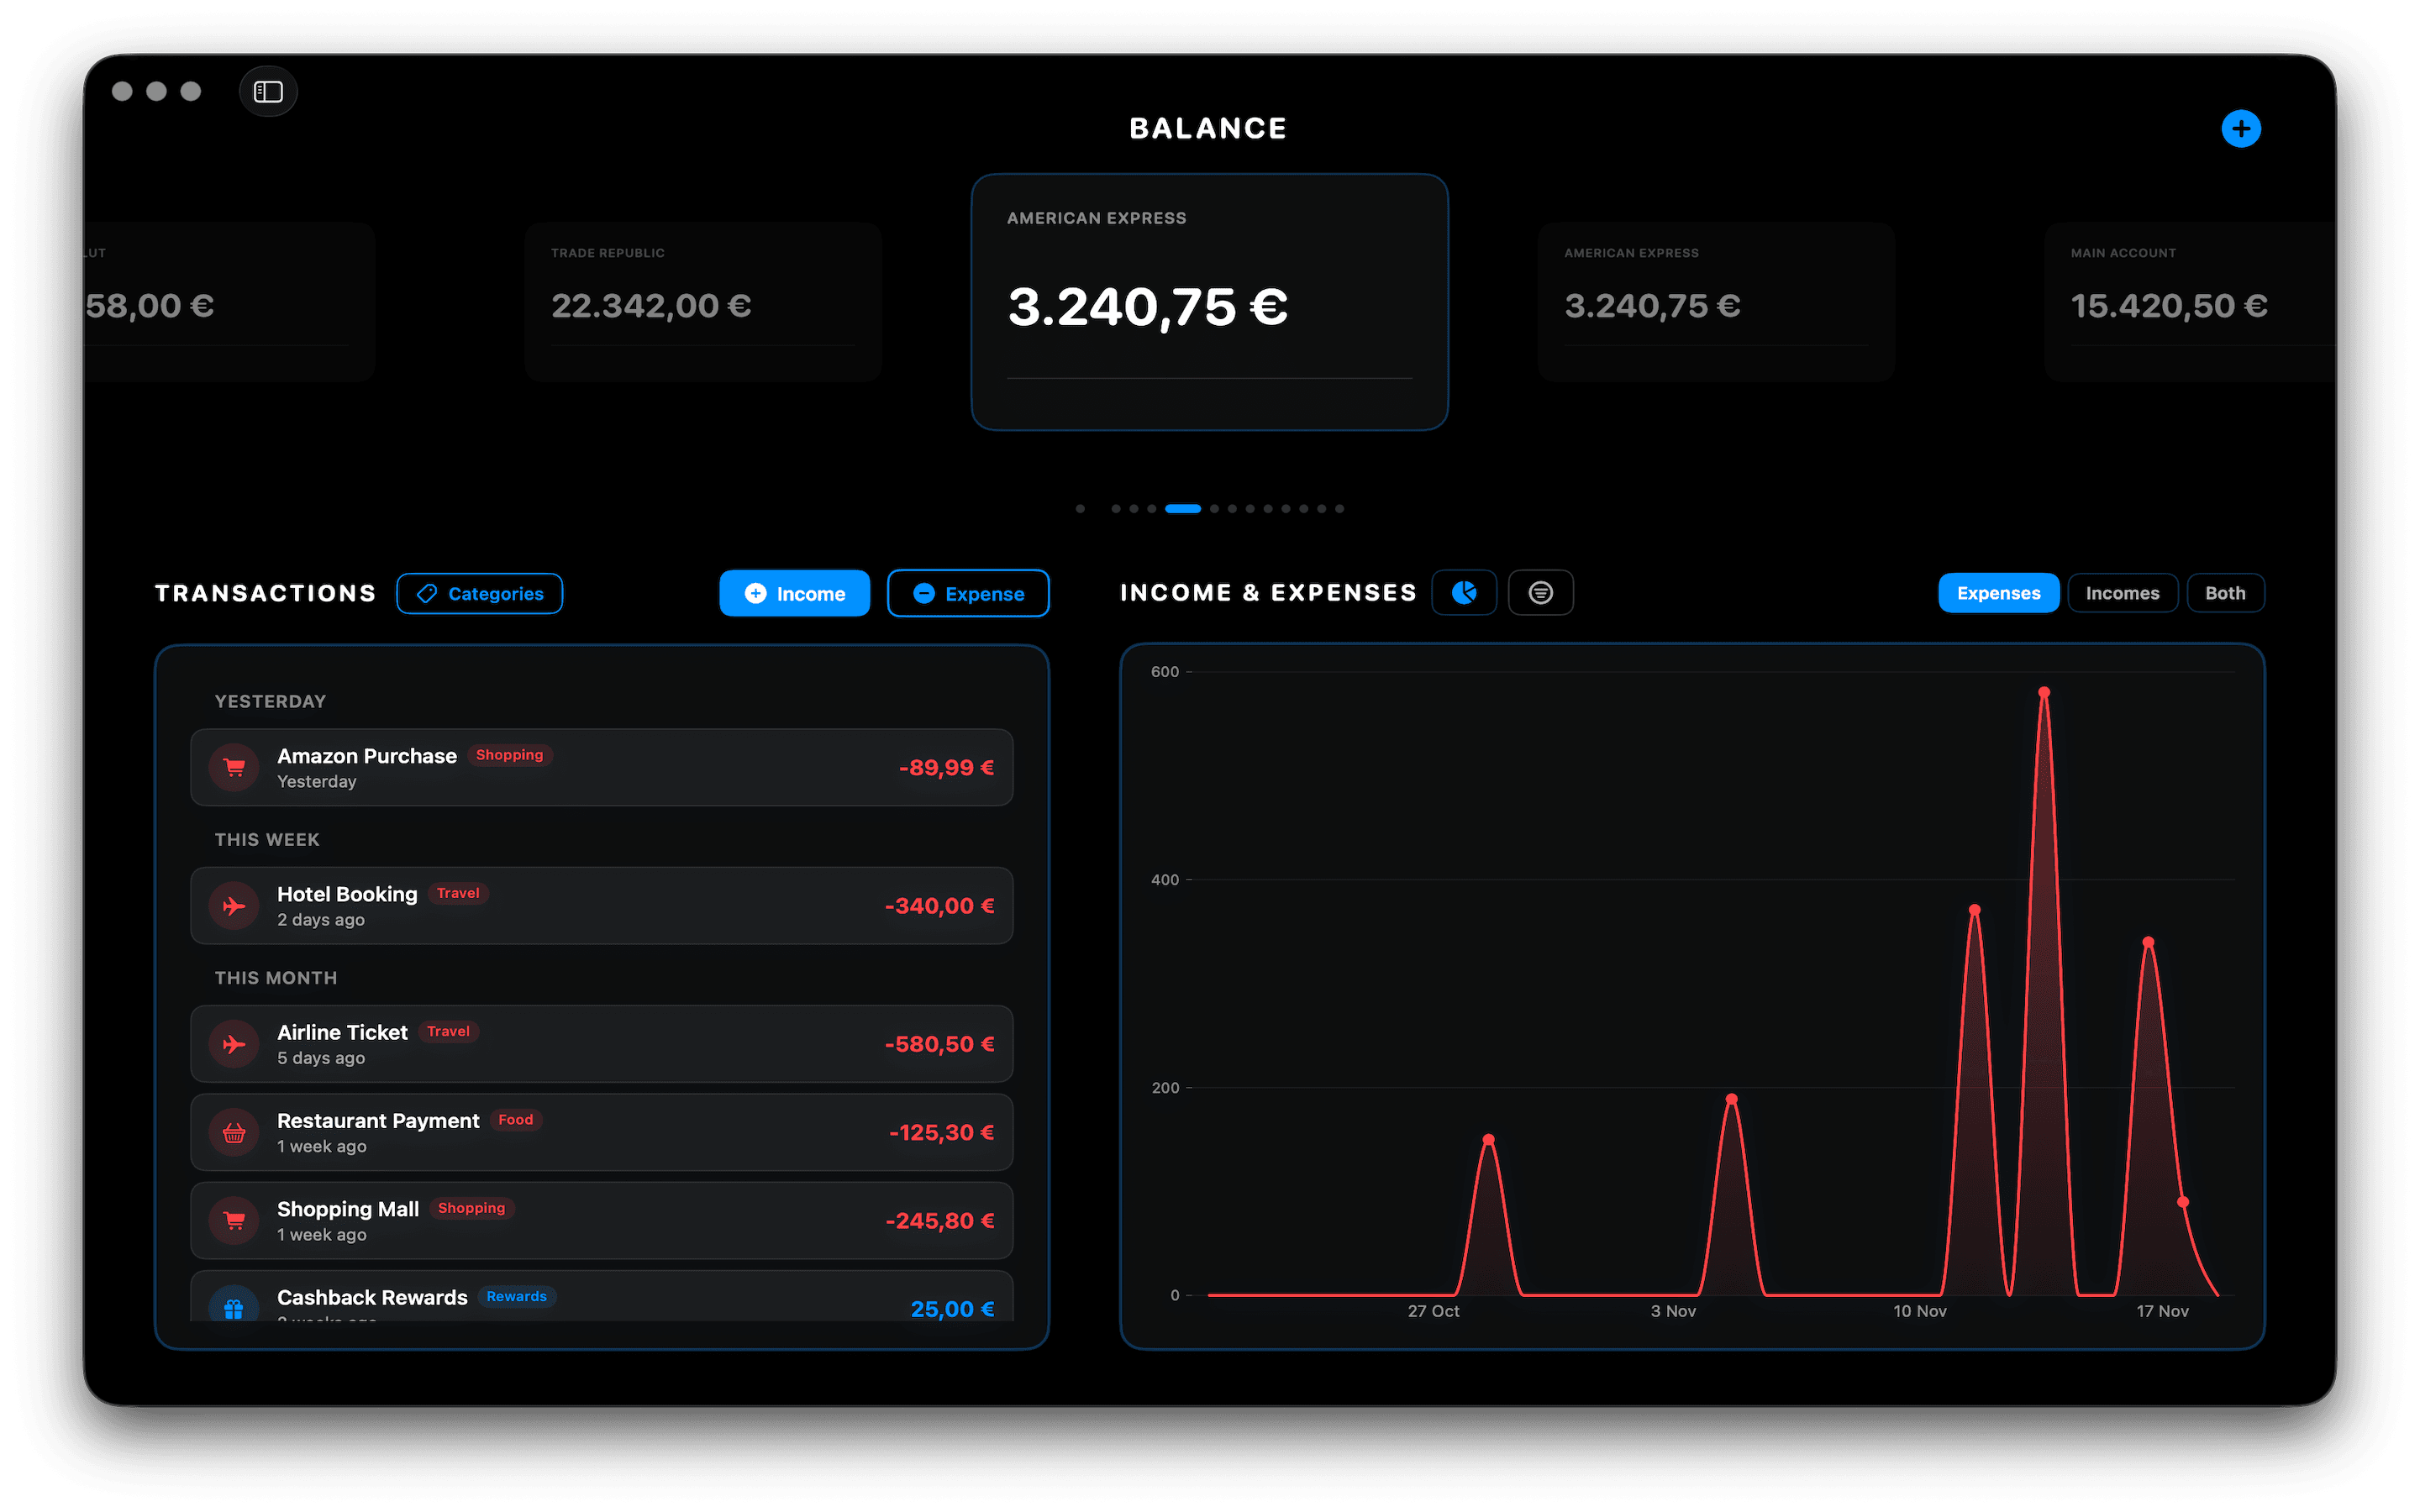Viewport: 2420px width, 1512px height.
Task: Open the chart filter list icon
Action: point(1540,593)
